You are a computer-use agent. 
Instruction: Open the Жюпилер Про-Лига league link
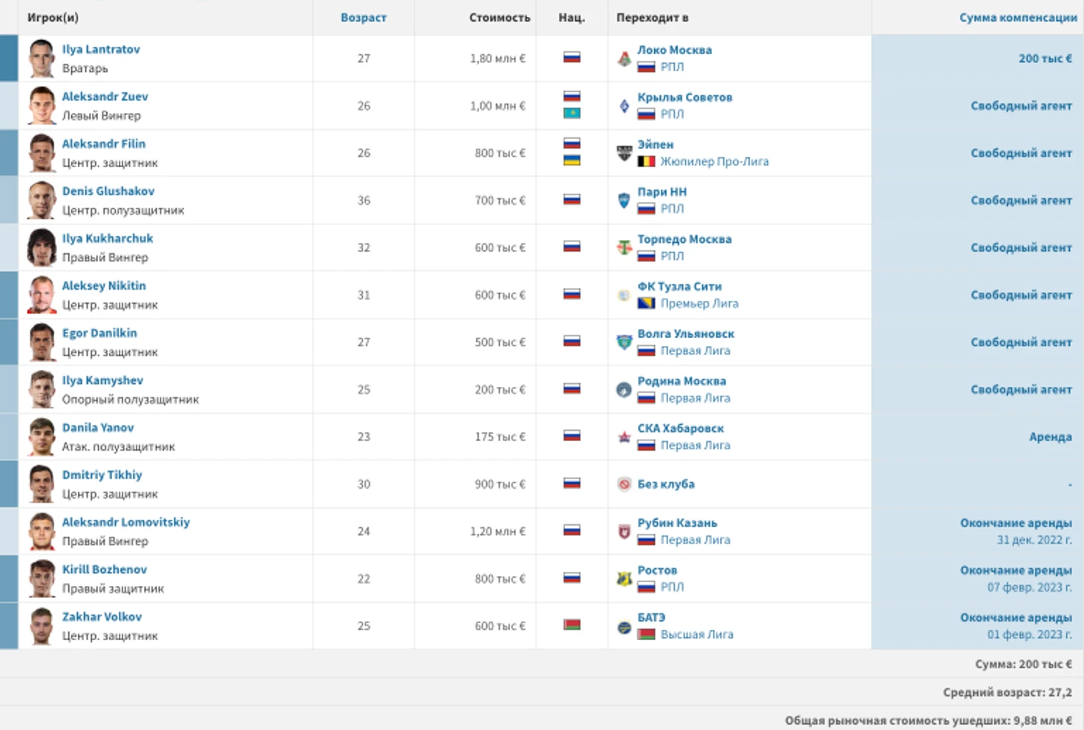(x=715, y=162)
